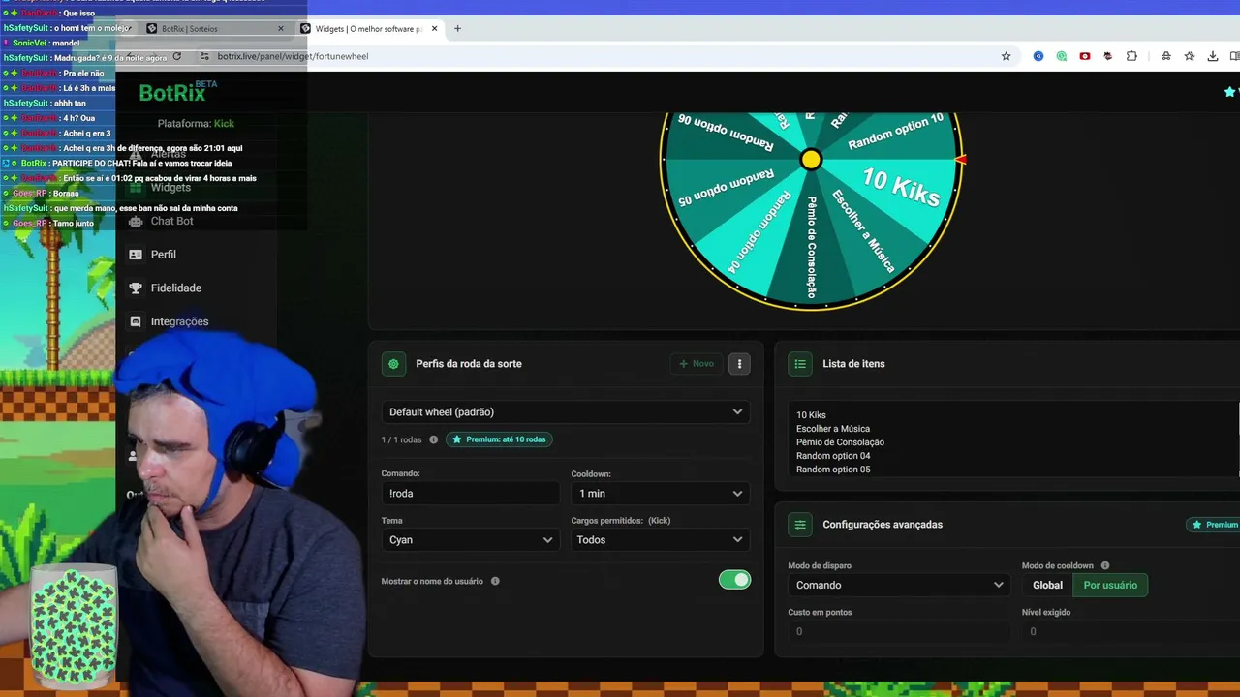Switch to the BotRix | Sorteios tab
The width and height of the screenshot is (1240, 697).
[x=215, y=28]
